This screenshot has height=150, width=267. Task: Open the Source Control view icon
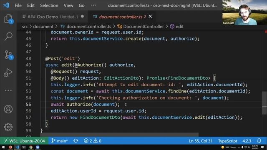tap(8, 55)
